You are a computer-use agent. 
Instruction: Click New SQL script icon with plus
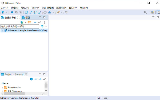tap(35, 12)
